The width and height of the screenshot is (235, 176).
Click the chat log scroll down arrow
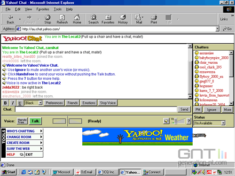click(190, 97)
